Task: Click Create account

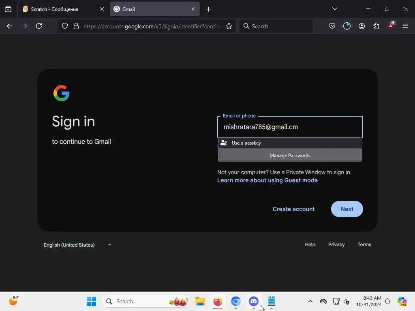Action: [293, 209]
